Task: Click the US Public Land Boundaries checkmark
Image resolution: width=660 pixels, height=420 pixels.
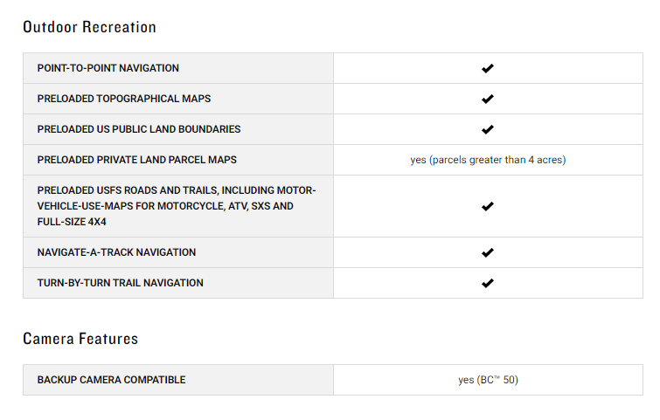Action: click(x=488, y=129)
